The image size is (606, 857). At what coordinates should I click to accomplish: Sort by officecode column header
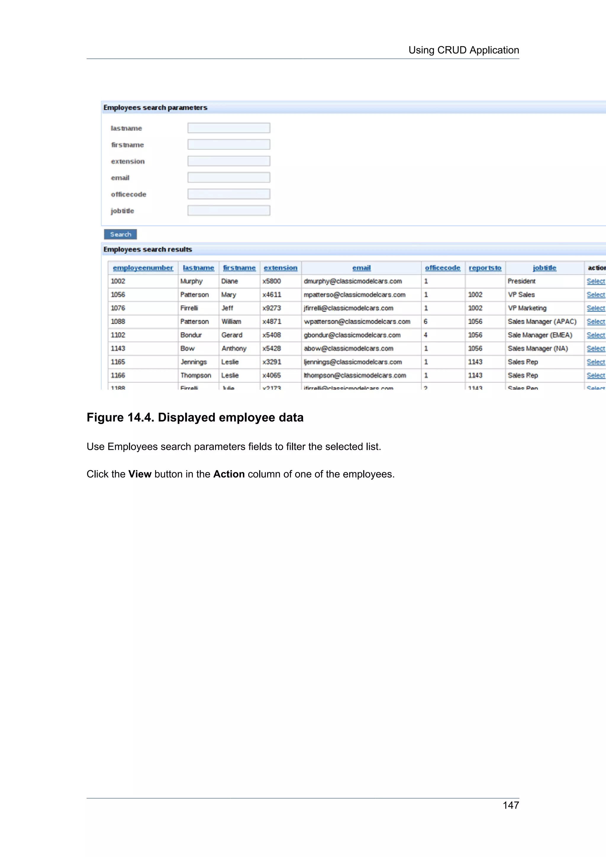443,268
